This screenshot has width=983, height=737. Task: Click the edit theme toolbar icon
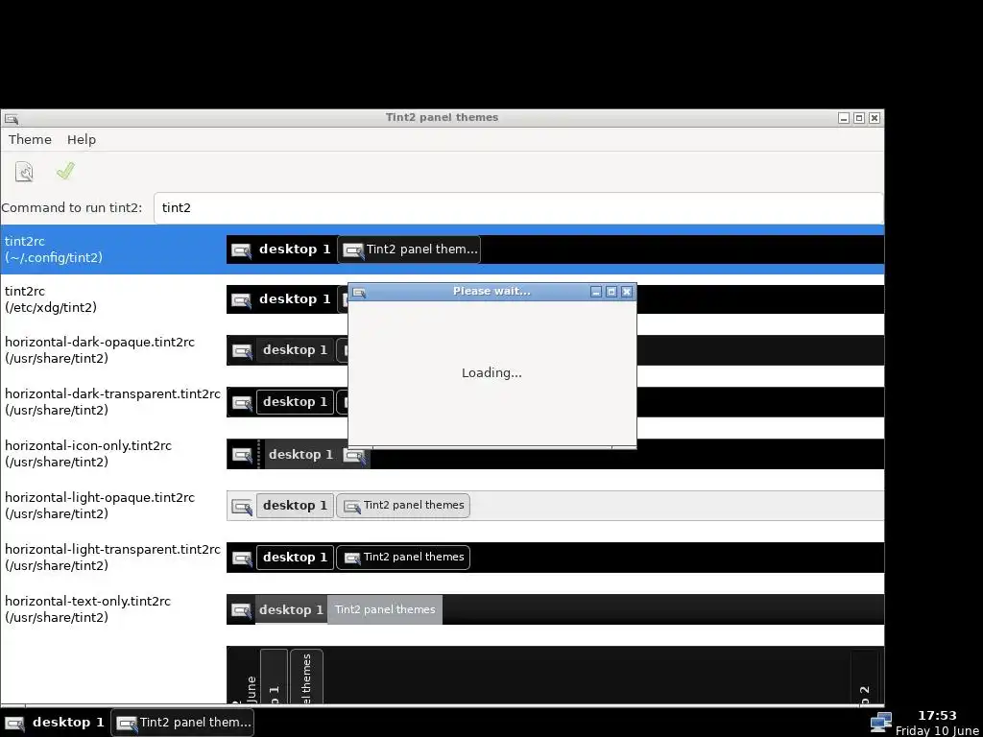pos(24,171)
